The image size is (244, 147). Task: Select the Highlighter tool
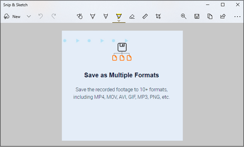(x=119, y=16)
